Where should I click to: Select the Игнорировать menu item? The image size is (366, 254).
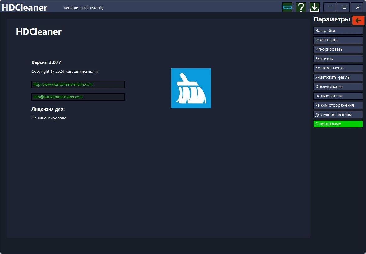[x=338, y=49]
